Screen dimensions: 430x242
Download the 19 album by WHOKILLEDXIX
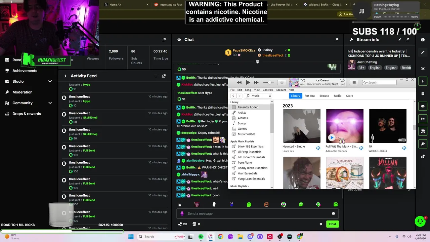point(404,148)
